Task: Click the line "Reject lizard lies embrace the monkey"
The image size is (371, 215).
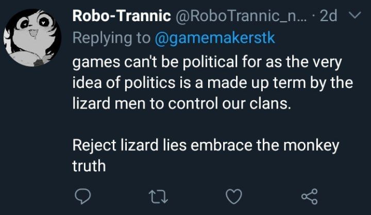Action: click(206, 146)
